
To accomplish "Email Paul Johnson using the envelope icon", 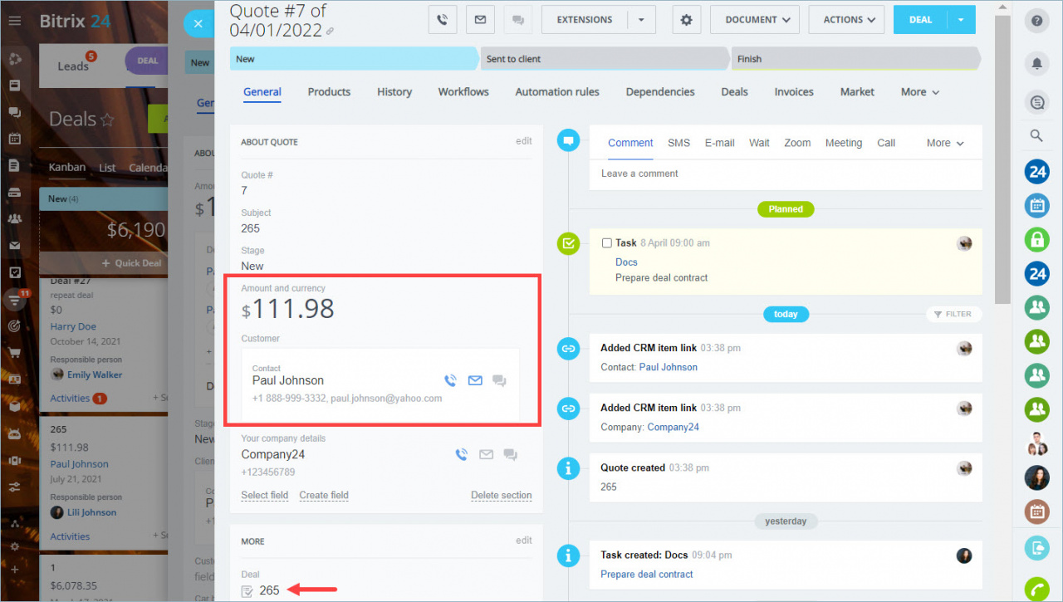I will click(475, 381).
